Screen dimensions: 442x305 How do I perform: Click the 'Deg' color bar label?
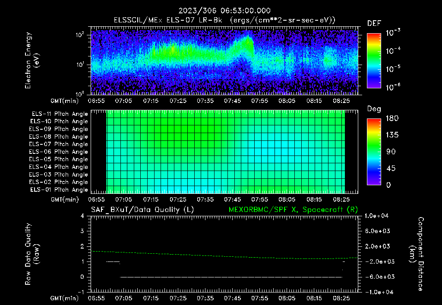click(374, 109)
